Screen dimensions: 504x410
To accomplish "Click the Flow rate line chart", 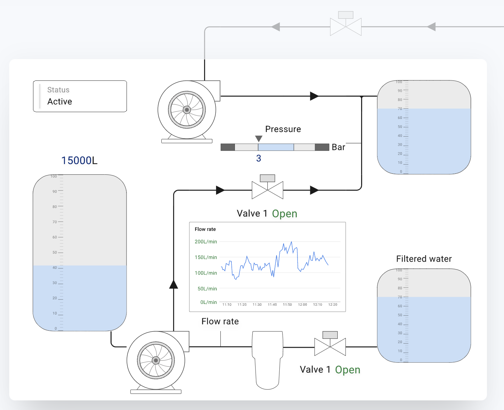I will [x=267, y=267].
